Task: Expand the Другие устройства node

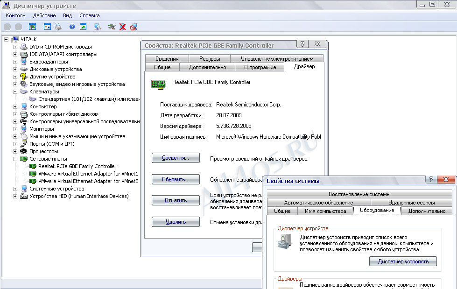Action: tap(15, 77)
